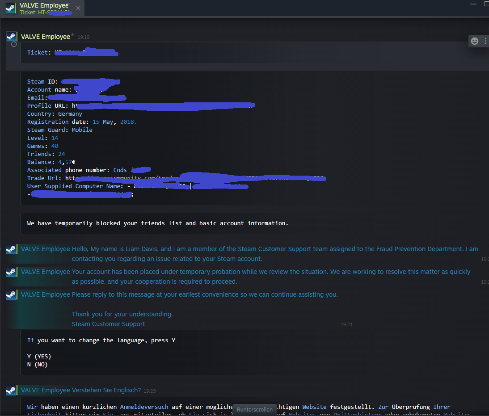The height and width of the screenshot is (416, 489).
Task: Click avatar beside 'Please reply to this message'
Action: pyautogui.click(x=12, y=295)
